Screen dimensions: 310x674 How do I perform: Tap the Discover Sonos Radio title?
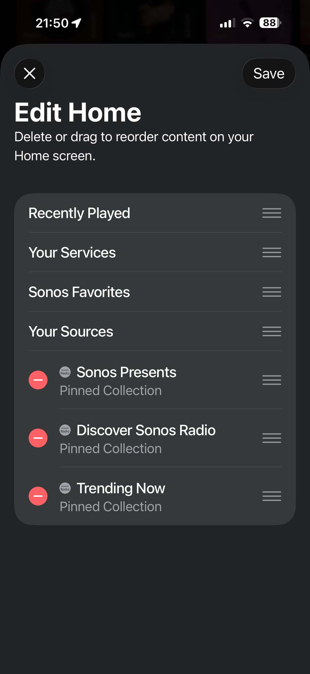[146, 430]
